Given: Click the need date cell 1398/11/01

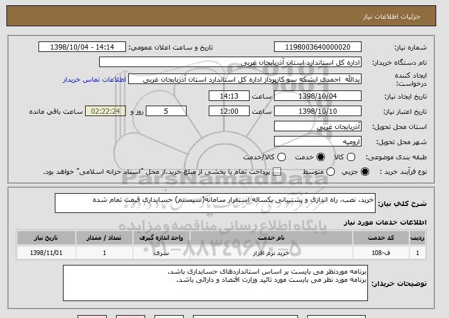Looking at the screenshot, I should [x=46, y=253].
